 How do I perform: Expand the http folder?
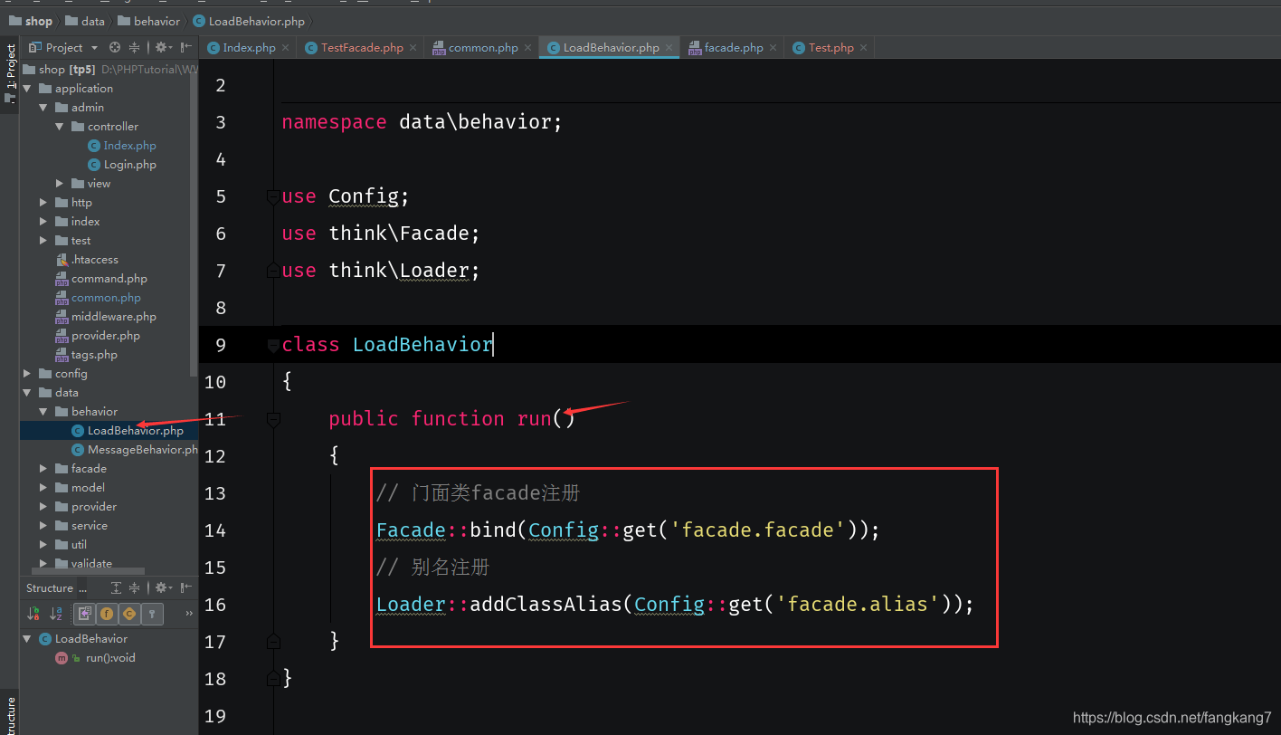43,203
